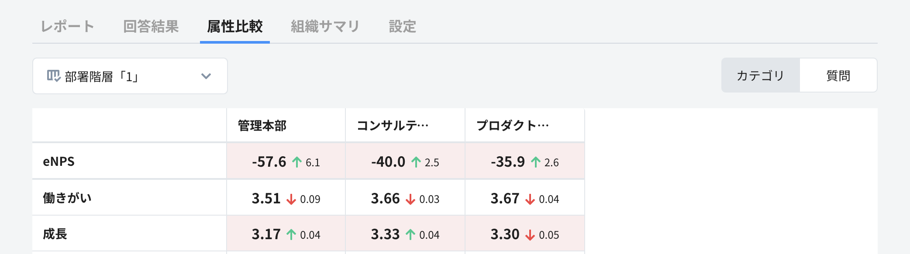Switch the view toggle to 質問
Image resolution: width=910 pixels, height=254 pixels.
click(x=838, y=75)
